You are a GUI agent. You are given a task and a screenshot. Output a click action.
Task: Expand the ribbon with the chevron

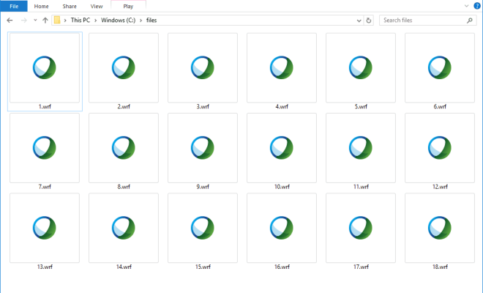click(x=467, y=6)
